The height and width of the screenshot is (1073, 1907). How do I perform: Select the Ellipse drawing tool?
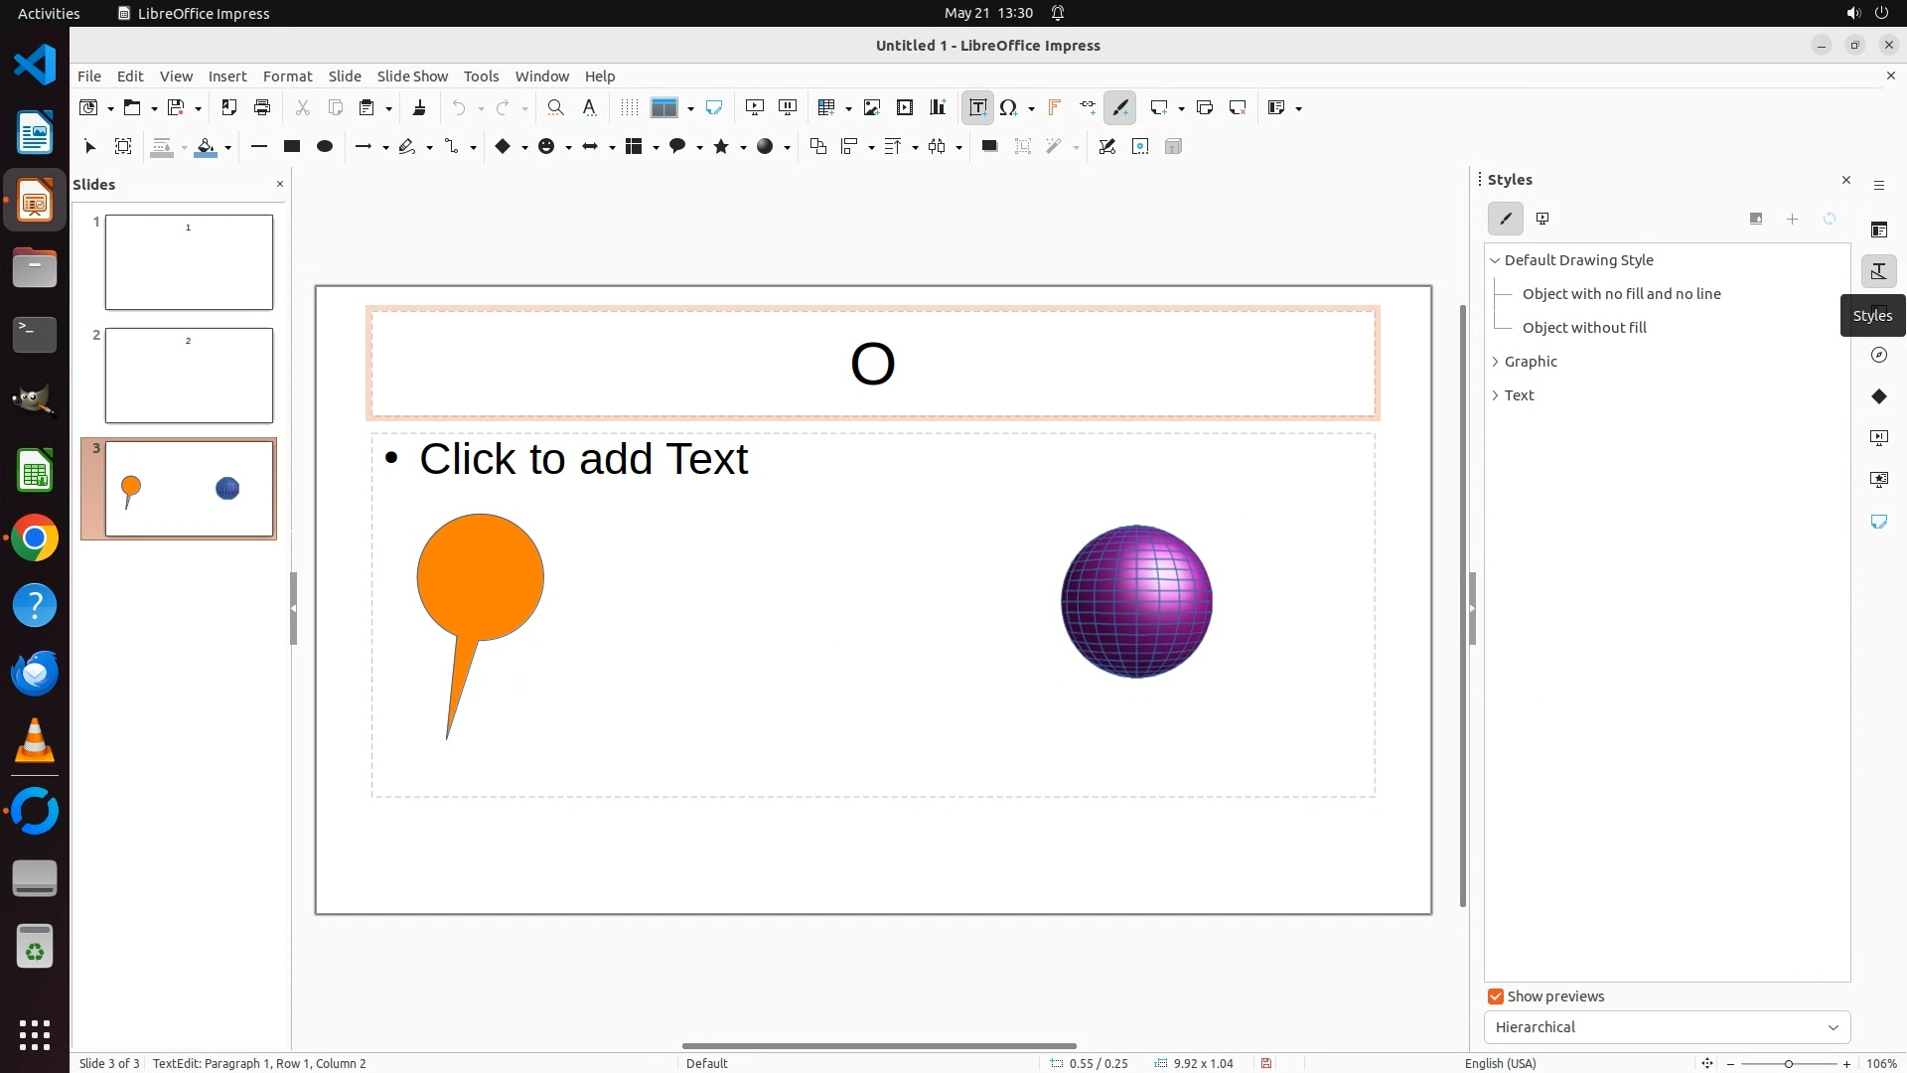coord(324,147)
